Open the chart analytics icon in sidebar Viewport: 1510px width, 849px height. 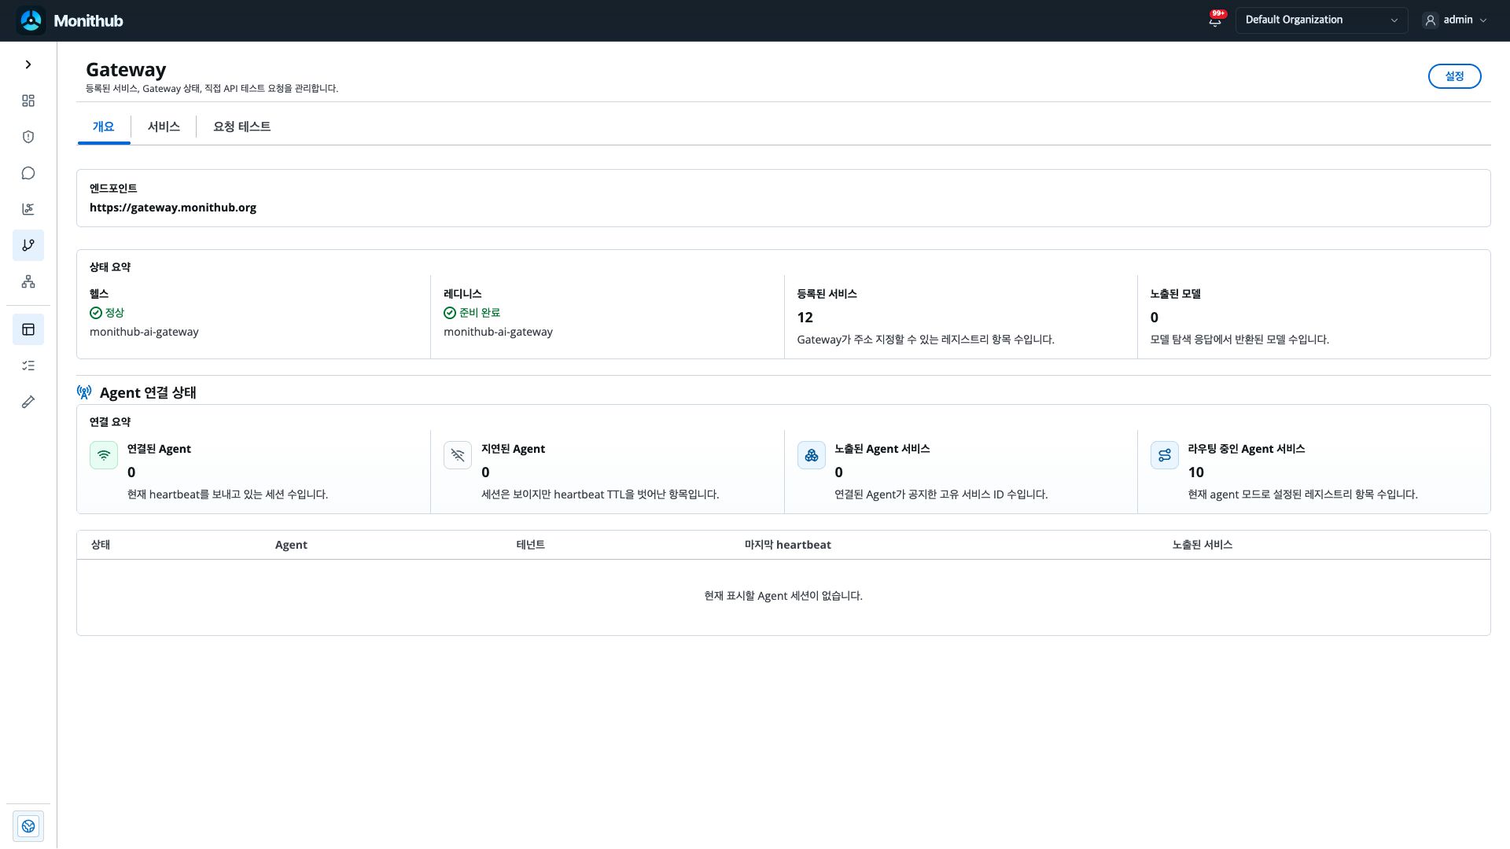(x=28, y=209)
